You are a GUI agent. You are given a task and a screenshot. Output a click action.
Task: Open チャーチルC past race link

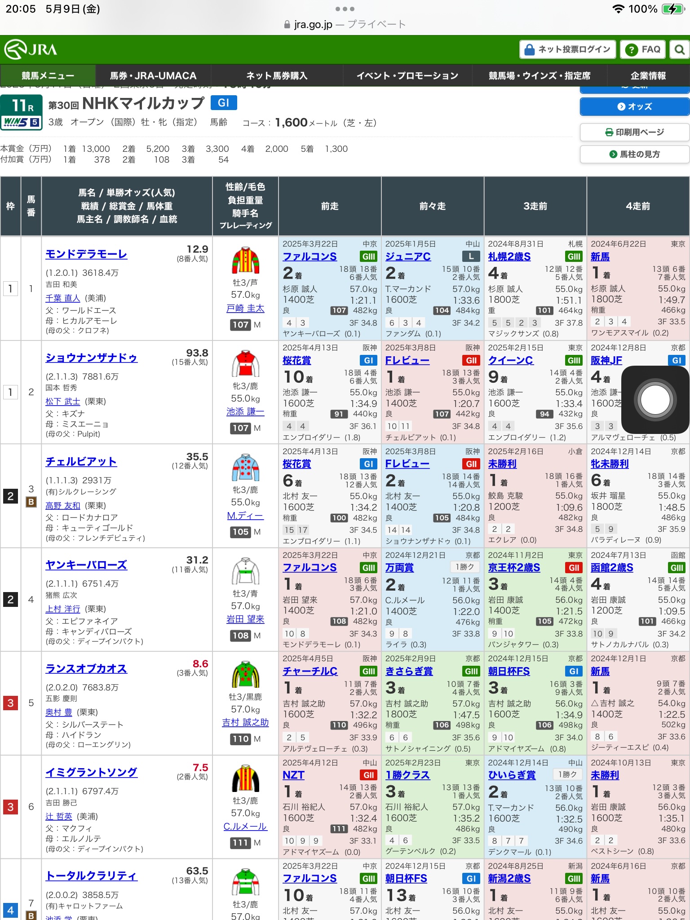310,671
